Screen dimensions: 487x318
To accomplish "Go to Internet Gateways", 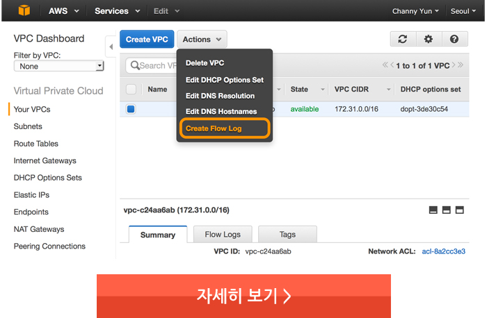I will (x=45, y=160).
